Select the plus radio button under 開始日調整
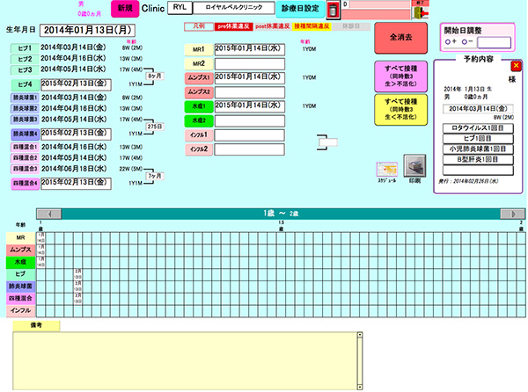Screen dimensions: 528x392 (x=450, y=40)
